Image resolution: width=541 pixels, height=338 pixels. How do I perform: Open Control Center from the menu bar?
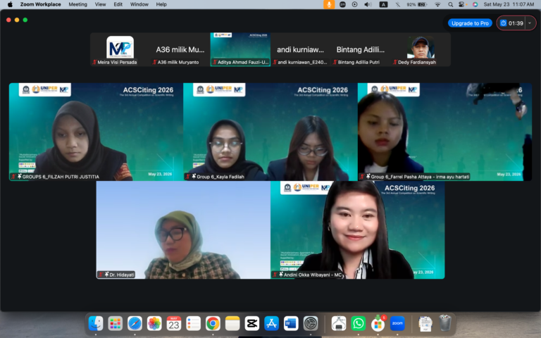(462, 4)
